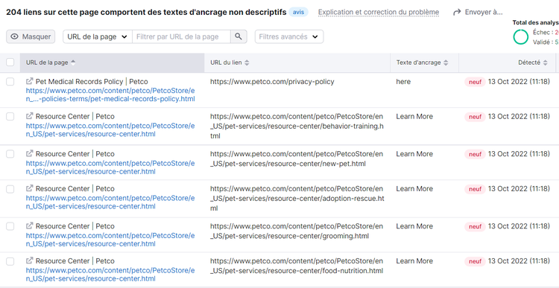Click Masquer eye button to hide issue
This screenshot has width=559, height=288.
coord(31,36)
